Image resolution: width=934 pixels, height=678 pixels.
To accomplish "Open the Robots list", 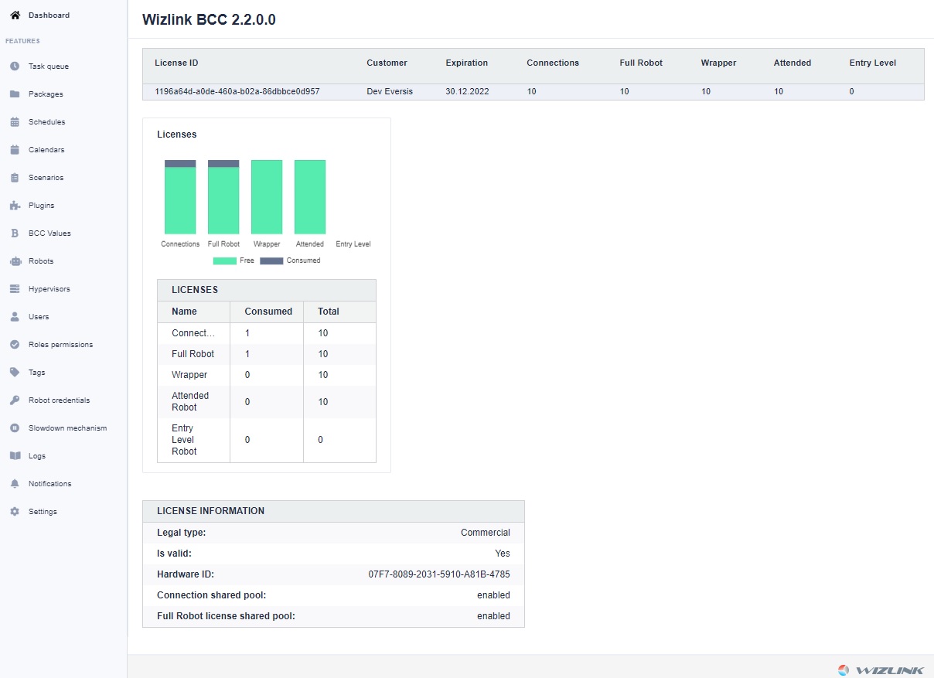I will click(41, 261).
